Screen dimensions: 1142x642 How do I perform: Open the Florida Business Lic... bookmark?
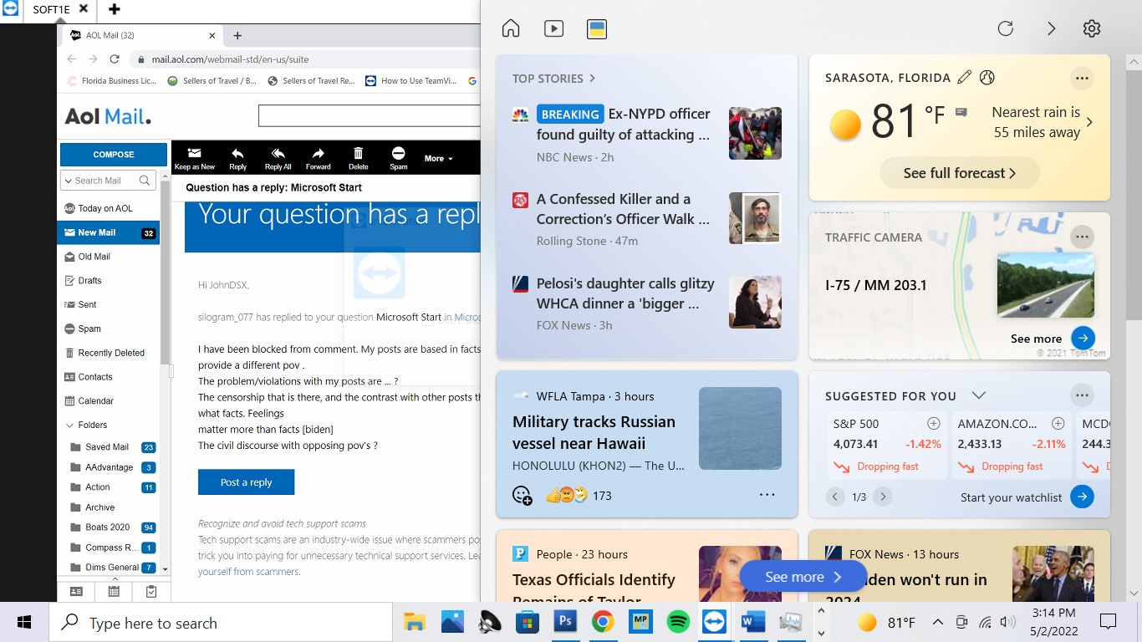click(x=111, y=81)
